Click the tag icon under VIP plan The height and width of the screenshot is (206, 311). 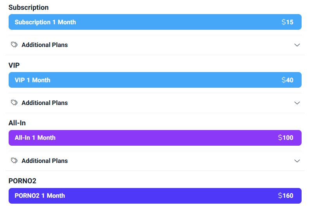14,103
